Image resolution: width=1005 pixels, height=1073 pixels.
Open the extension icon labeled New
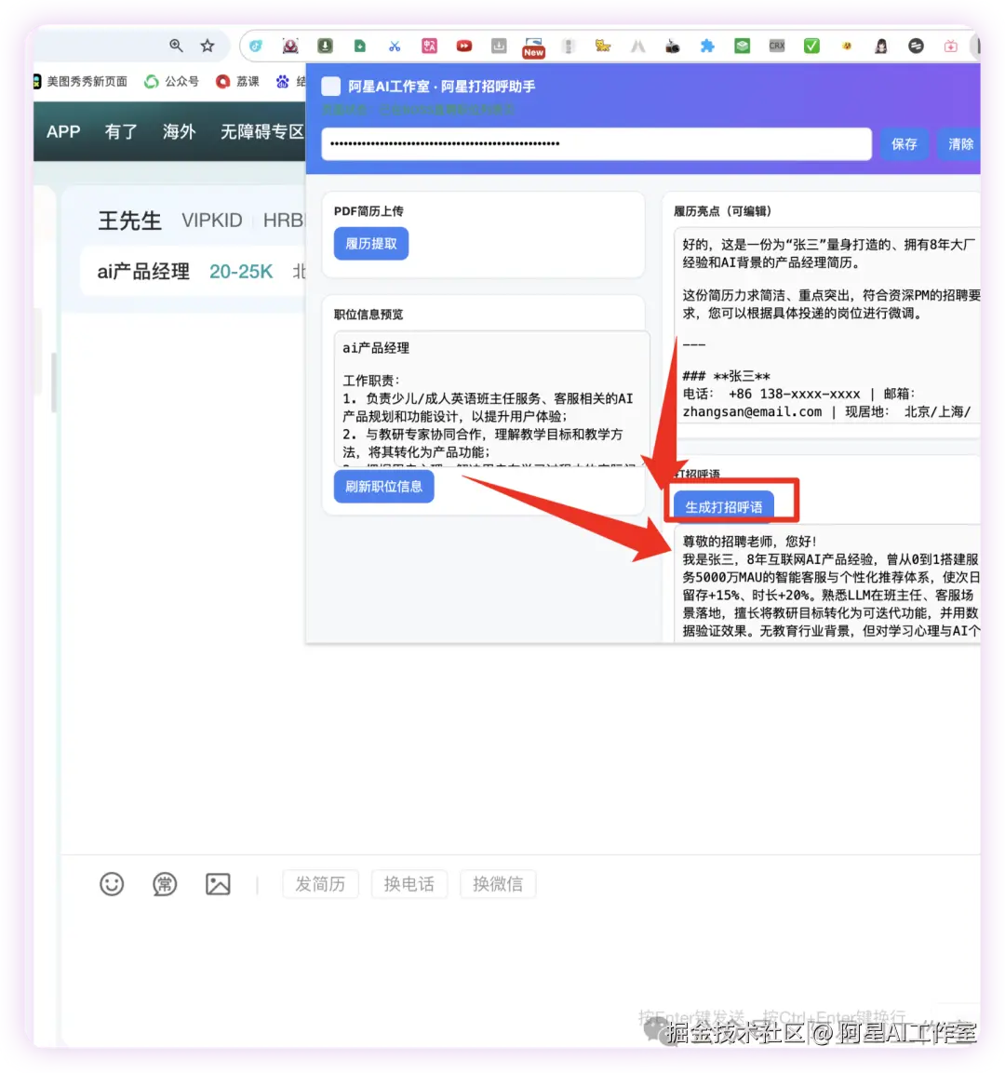[533, 47]
